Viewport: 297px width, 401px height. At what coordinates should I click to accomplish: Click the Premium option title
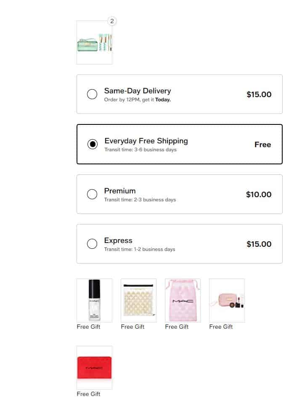[120, 191]
